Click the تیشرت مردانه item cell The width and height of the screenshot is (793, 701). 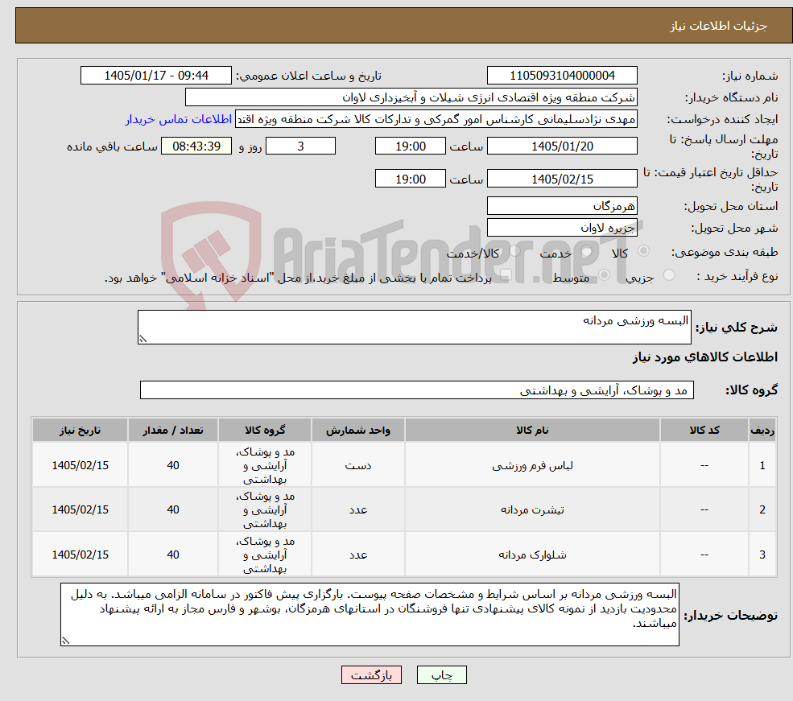click(x=532, y=509)
